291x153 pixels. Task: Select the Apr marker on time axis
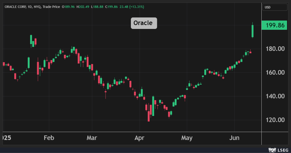[139, 138]
